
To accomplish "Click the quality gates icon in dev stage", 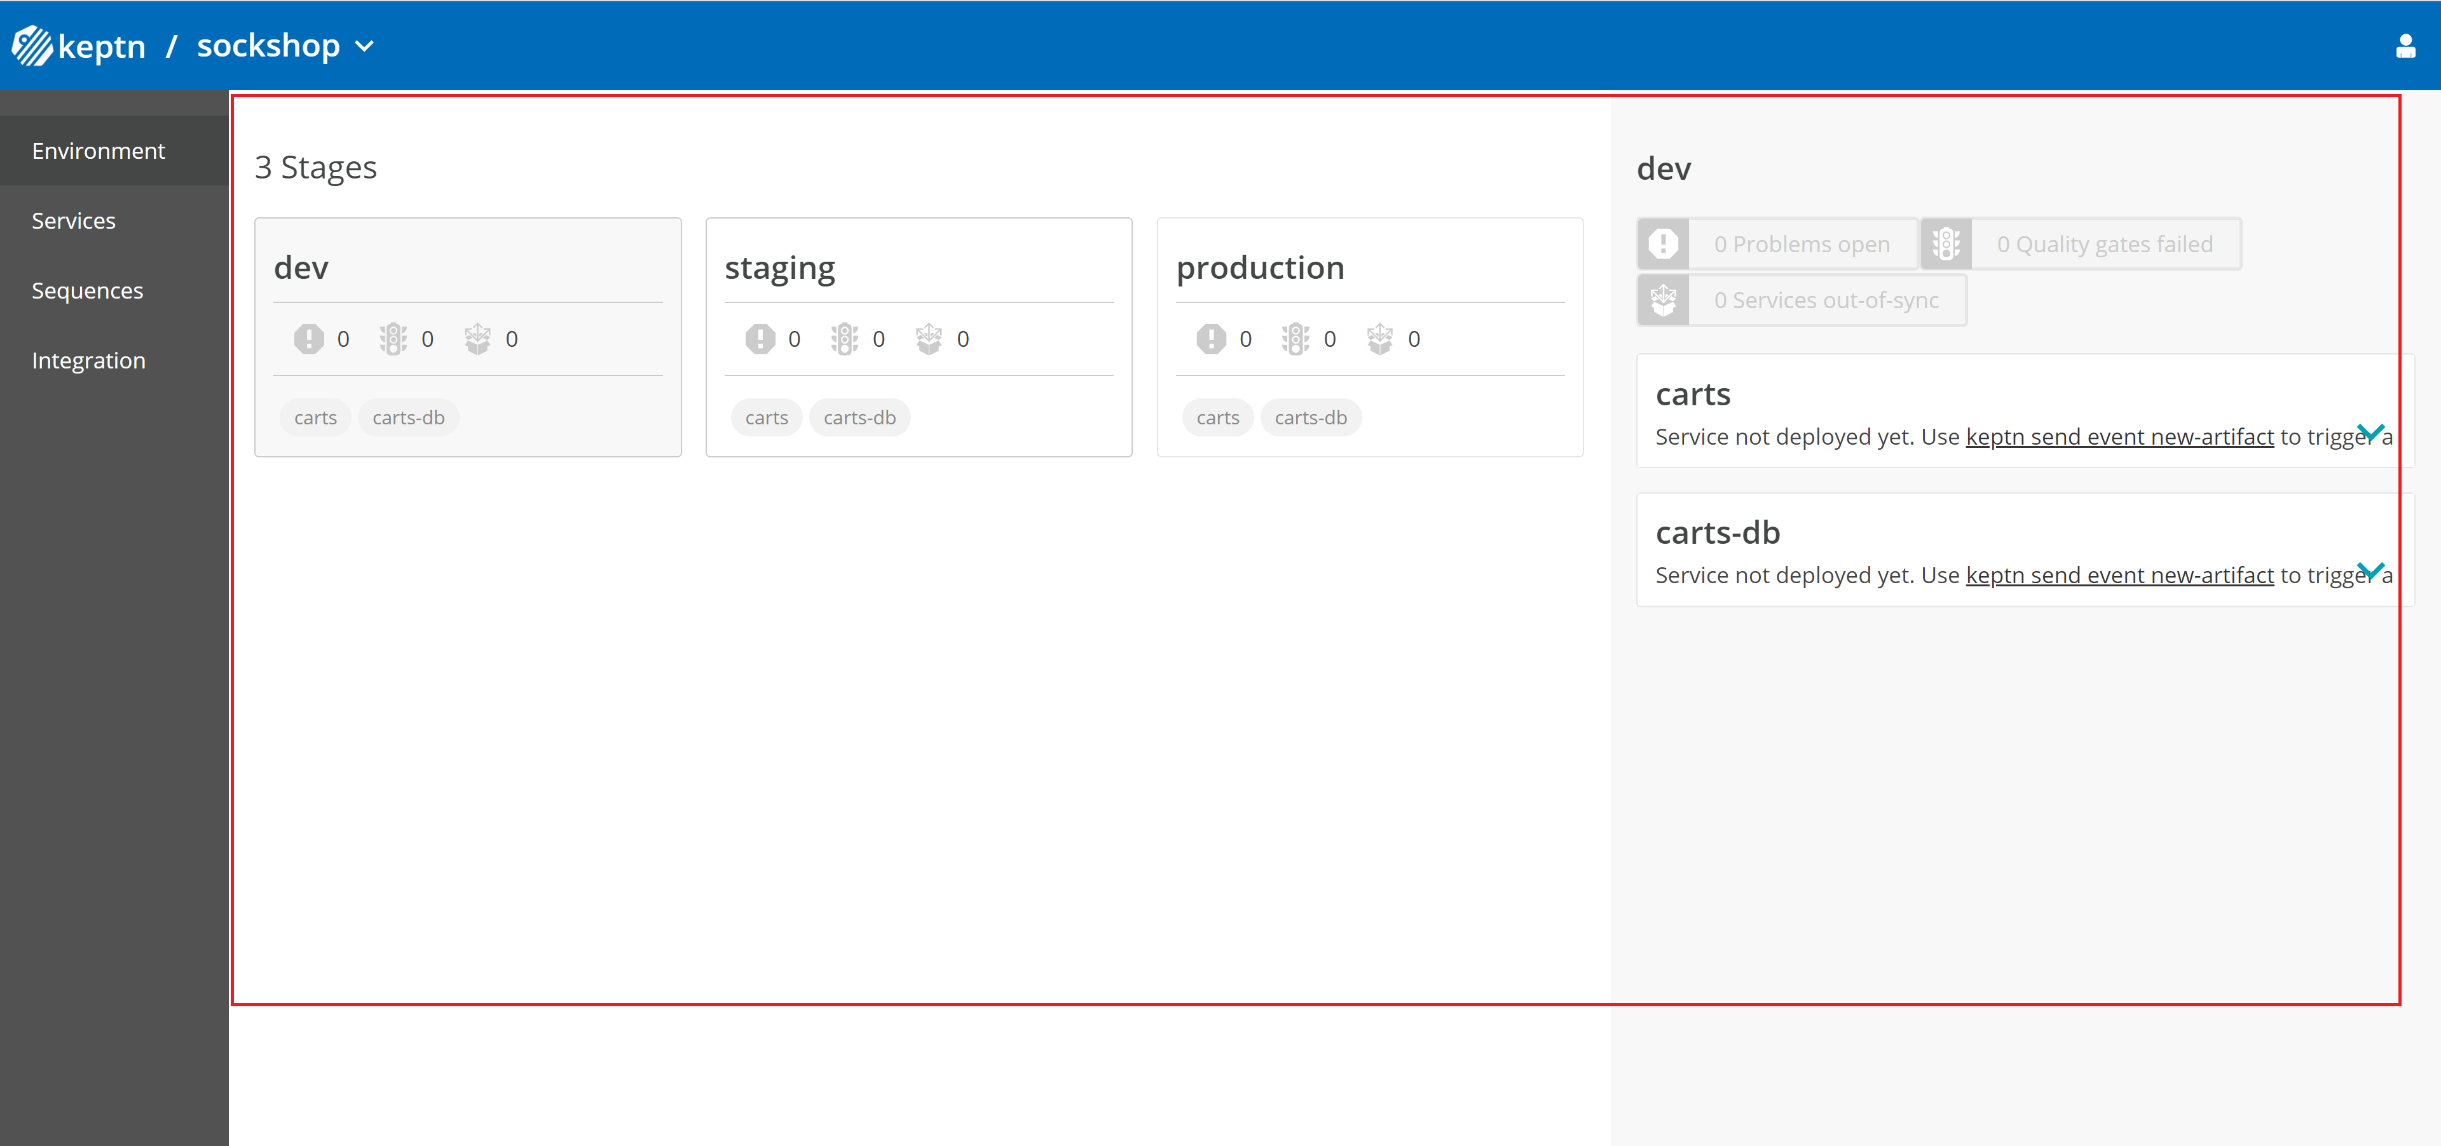I will (392, 338).
